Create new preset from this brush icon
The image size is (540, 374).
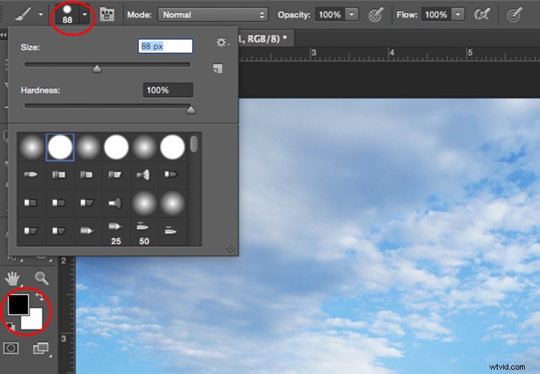pos(217,68)
